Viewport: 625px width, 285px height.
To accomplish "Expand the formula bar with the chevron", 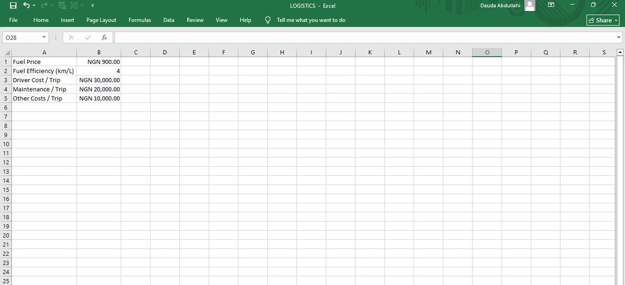I will coord(619,37).
